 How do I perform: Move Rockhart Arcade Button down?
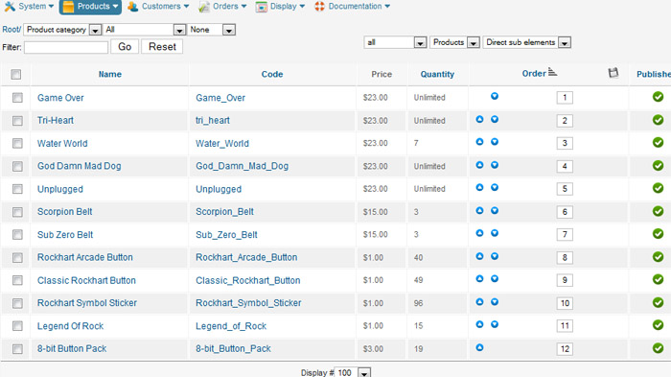tap(495, 256)
